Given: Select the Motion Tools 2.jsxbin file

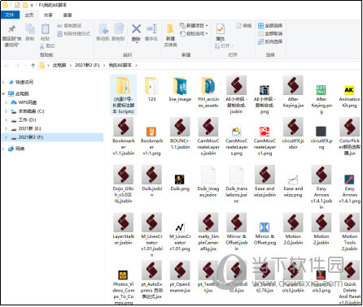Looking at the screenshot, I should pyautogui.click(x=349, y=232).
